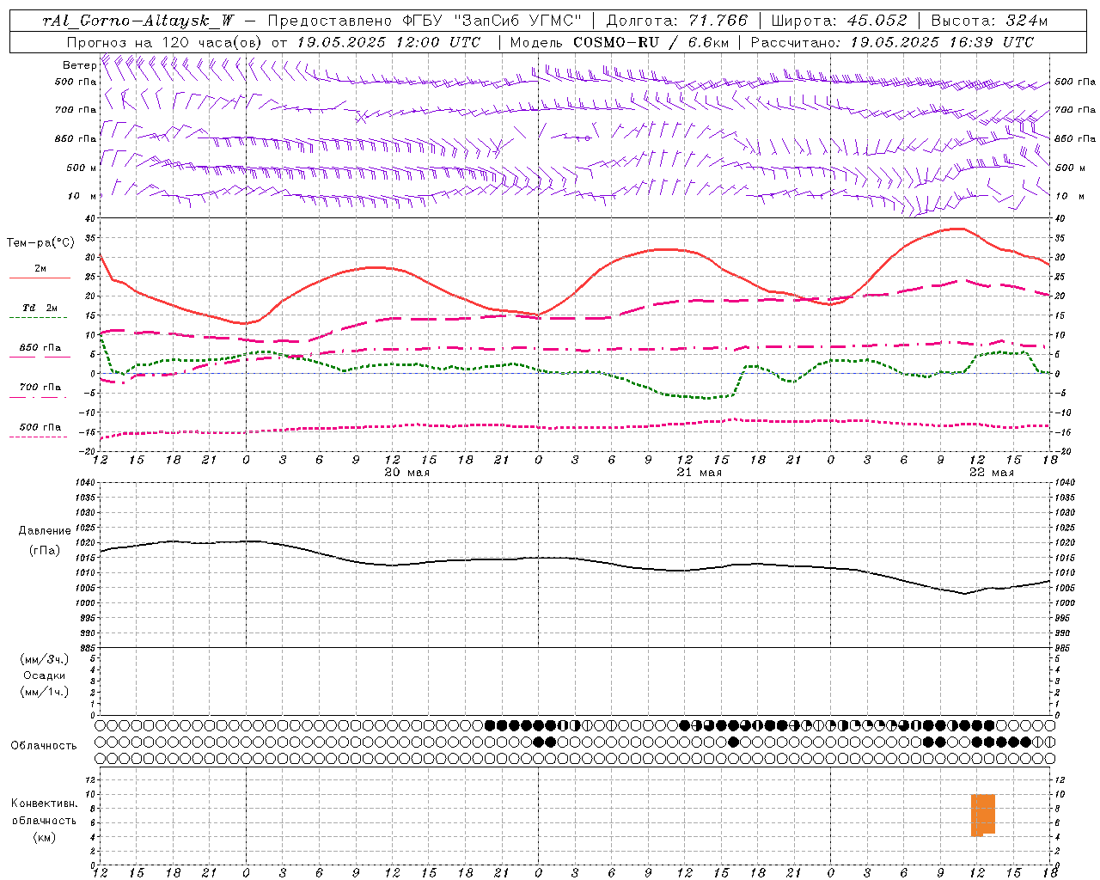Click the Ветер wind panel label
The image size is (1100, 880).
point(79,65)
